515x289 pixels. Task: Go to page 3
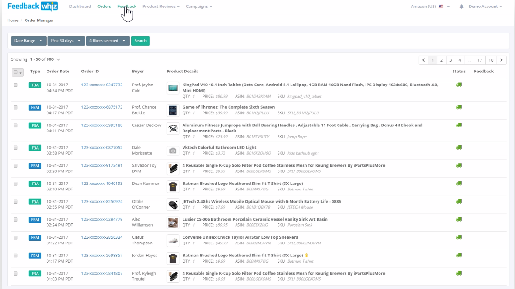451,60
